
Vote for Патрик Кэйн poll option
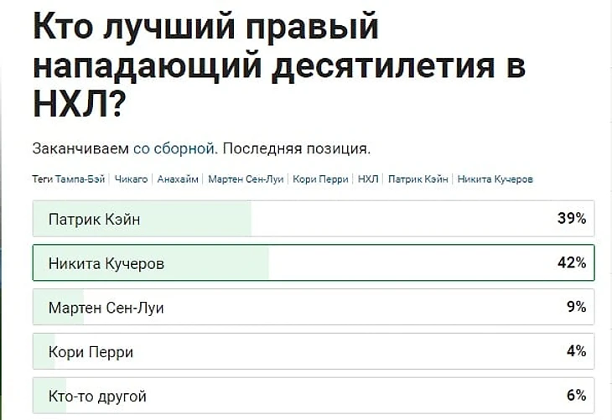314,219
